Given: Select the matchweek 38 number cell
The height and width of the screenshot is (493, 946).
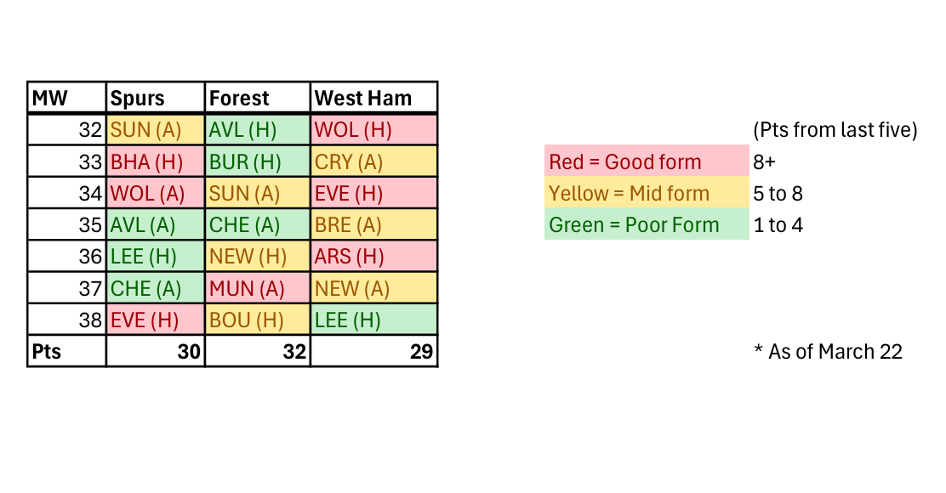Looking at the screenshot, I should point(67,320).
